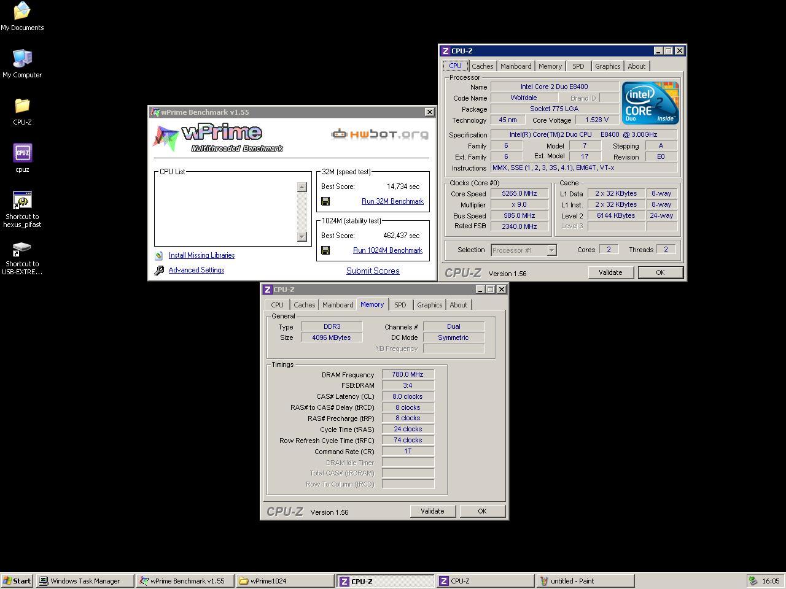Screen dimensions: 786x589
Task: Select Caches tab in top CPU-Z window
Action: pos(482,66)
